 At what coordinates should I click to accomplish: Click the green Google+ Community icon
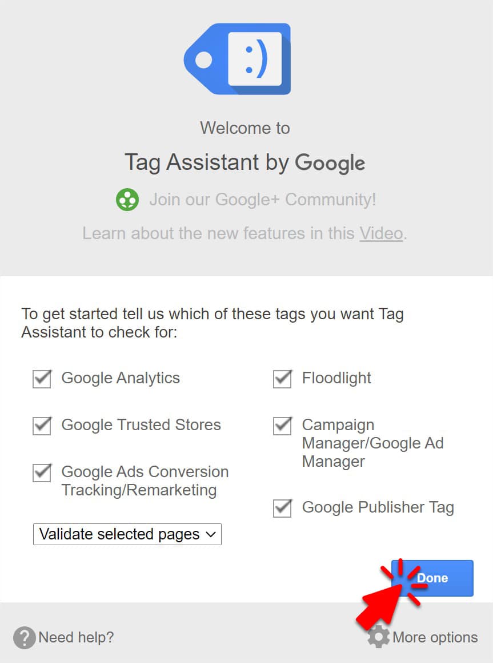[127, 200]
